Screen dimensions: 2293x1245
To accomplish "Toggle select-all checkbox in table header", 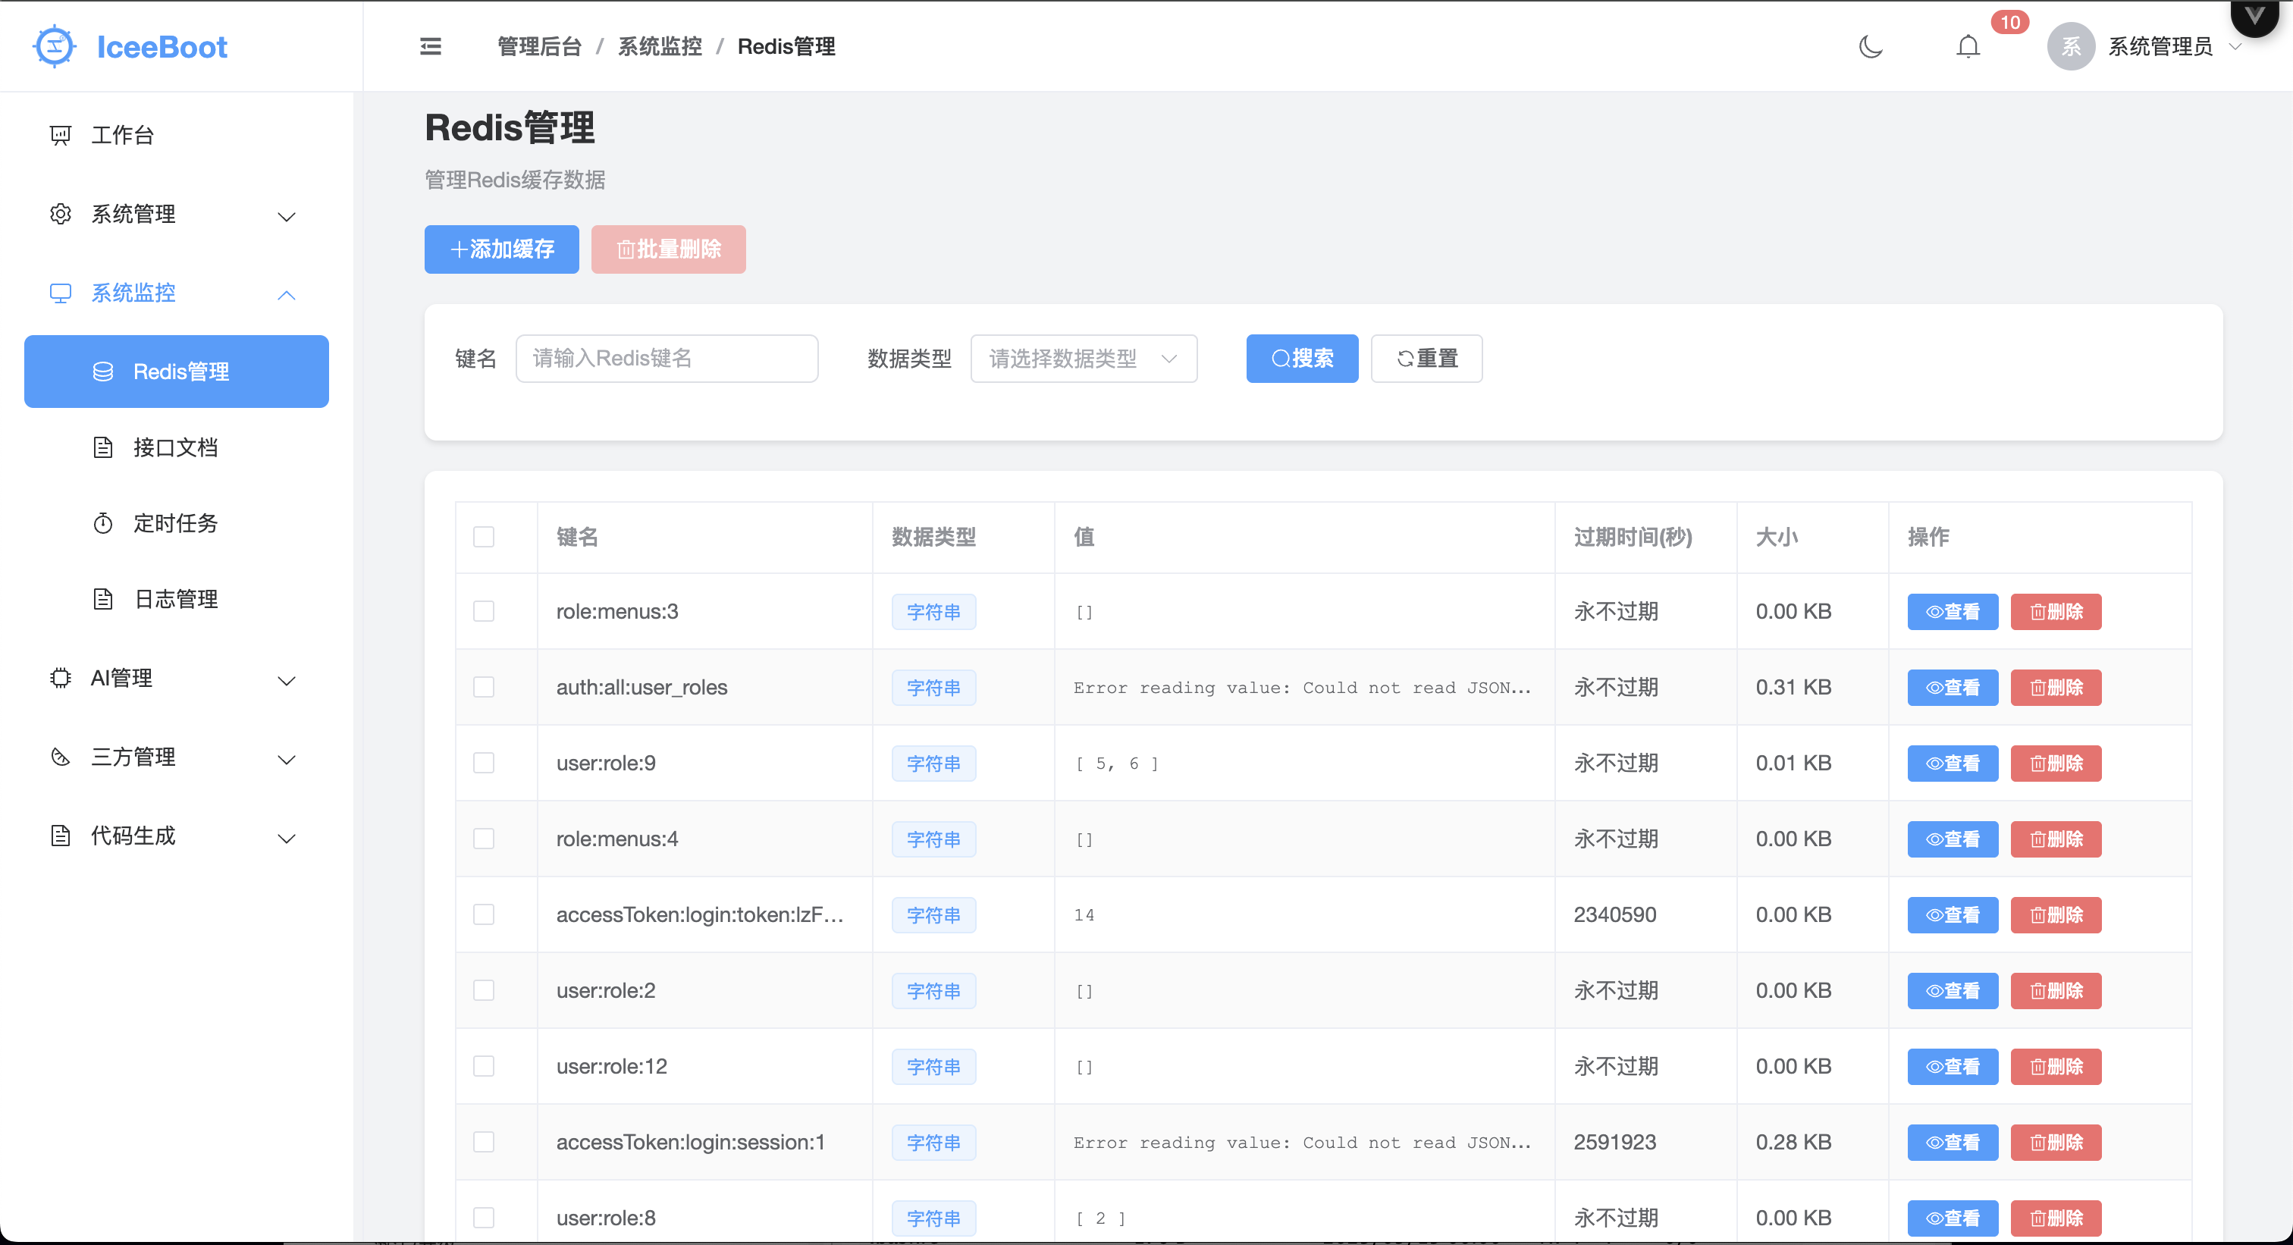I will coord(483,537).
